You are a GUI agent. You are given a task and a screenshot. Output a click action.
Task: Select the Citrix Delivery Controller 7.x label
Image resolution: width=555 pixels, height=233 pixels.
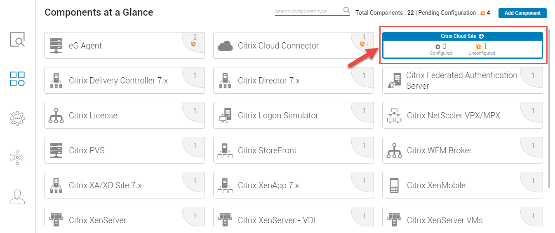click(x=118, y=81)
